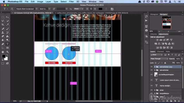The height and width of the screenshot is (103, 184).
Task: Hide the Kahve dediğin text layer
Action: [x=152, y=86]
